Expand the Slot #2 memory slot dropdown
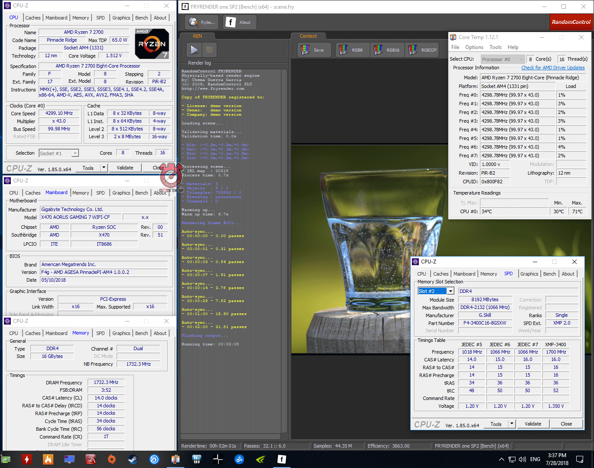The image size is (594, 468). tap(450, 291)
